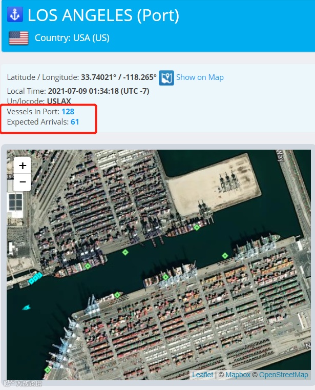Screen dimensions: 315x390
Task: Select the cyan moving vessel arrow in the water
Action: [x=26, y=308]
